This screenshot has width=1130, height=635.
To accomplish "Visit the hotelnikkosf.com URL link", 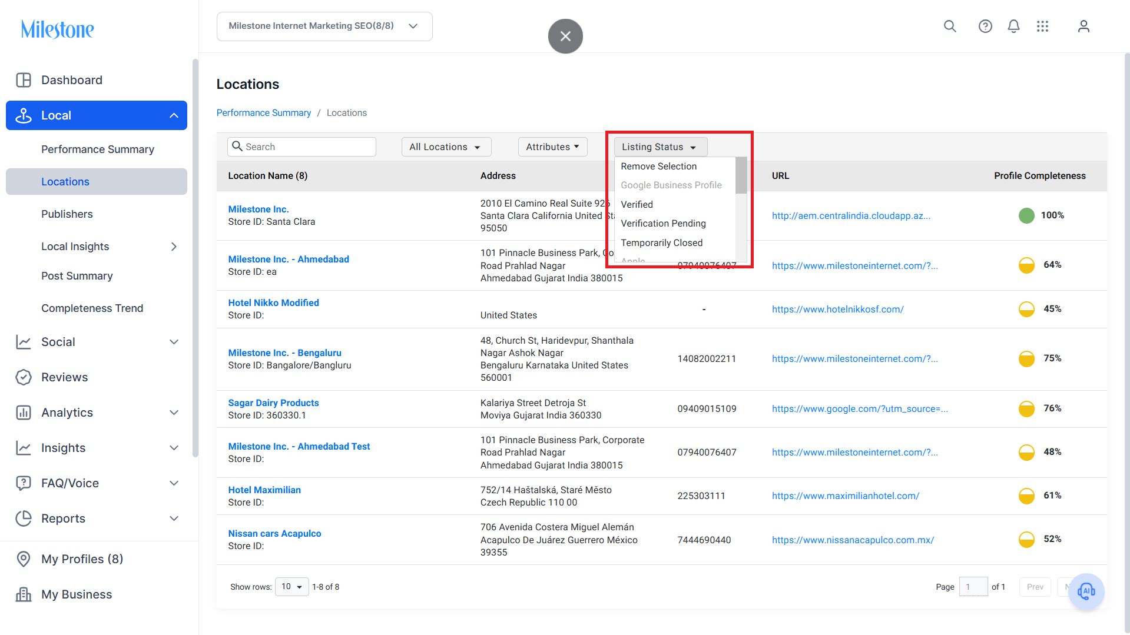I will 838,309.
